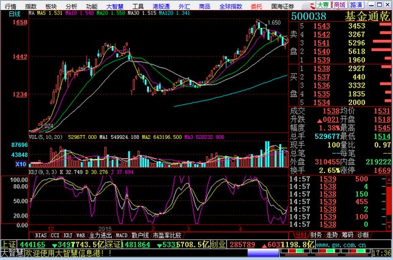Click the red logo icon beside 大赛

pyautogui.click(x=312, y=5)
